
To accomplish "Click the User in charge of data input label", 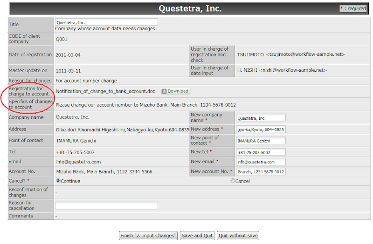I will [x=209, y=71].
